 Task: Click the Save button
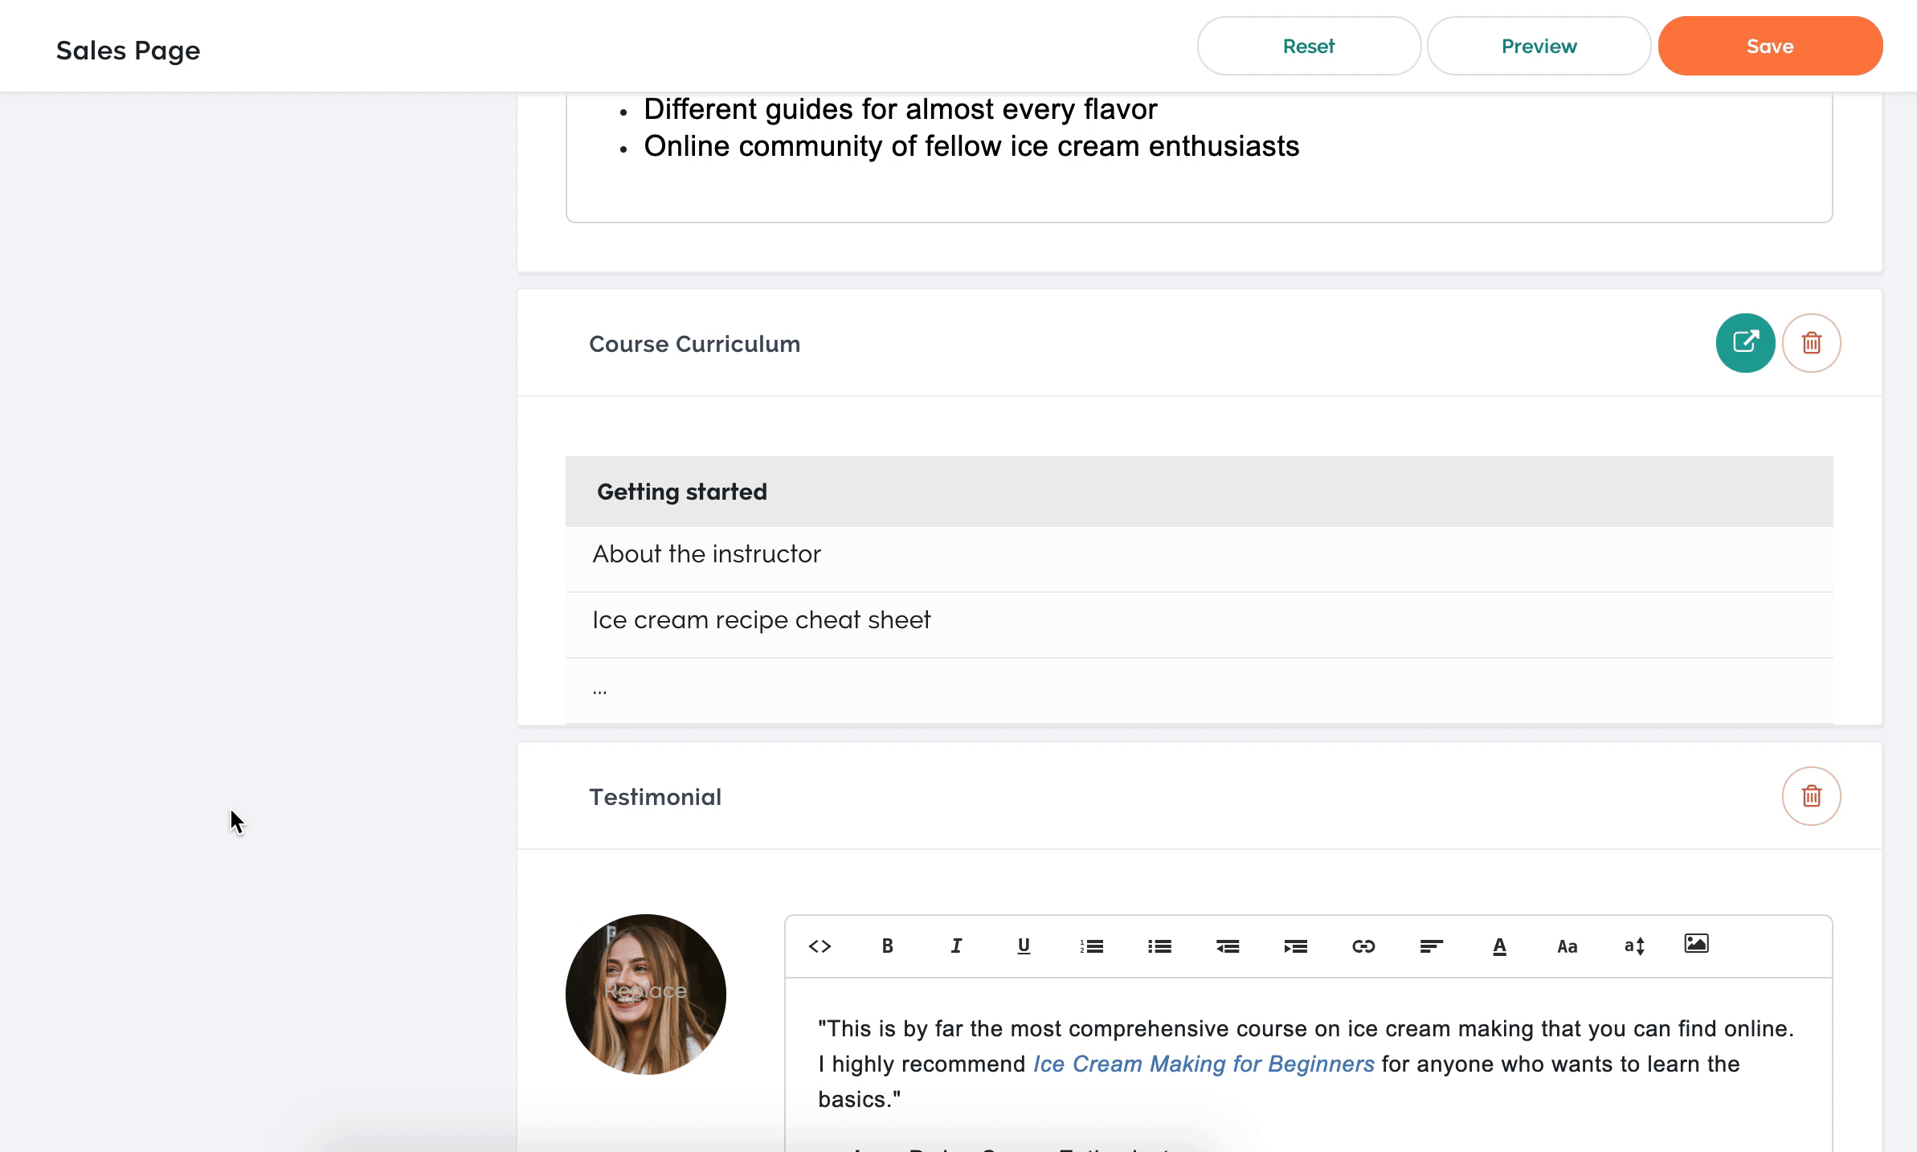click(x=1770, y=46)
